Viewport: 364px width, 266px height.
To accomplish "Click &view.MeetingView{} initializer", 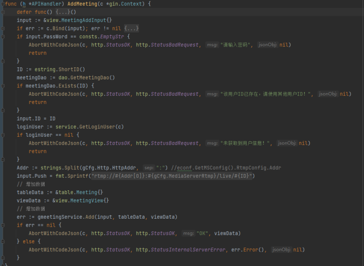I will click(80, 201).
